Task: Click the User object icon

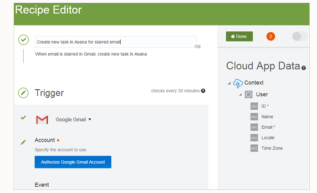Action: [249, 95]
